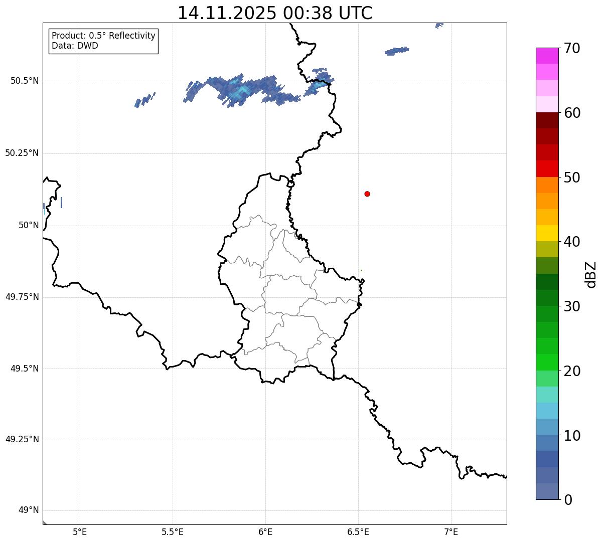Click the colorbar value 20

(572, 371)
